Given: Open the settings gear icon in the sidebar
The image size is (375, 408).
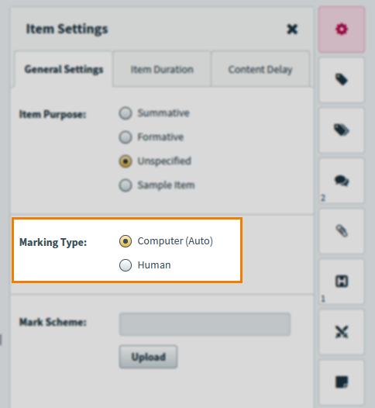Looking at the screenshot, I should 342,29.
